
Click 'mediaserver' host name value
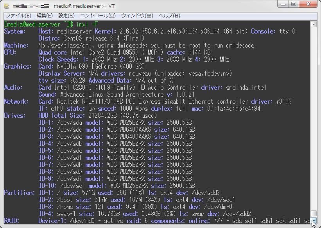tap(74, 31)
